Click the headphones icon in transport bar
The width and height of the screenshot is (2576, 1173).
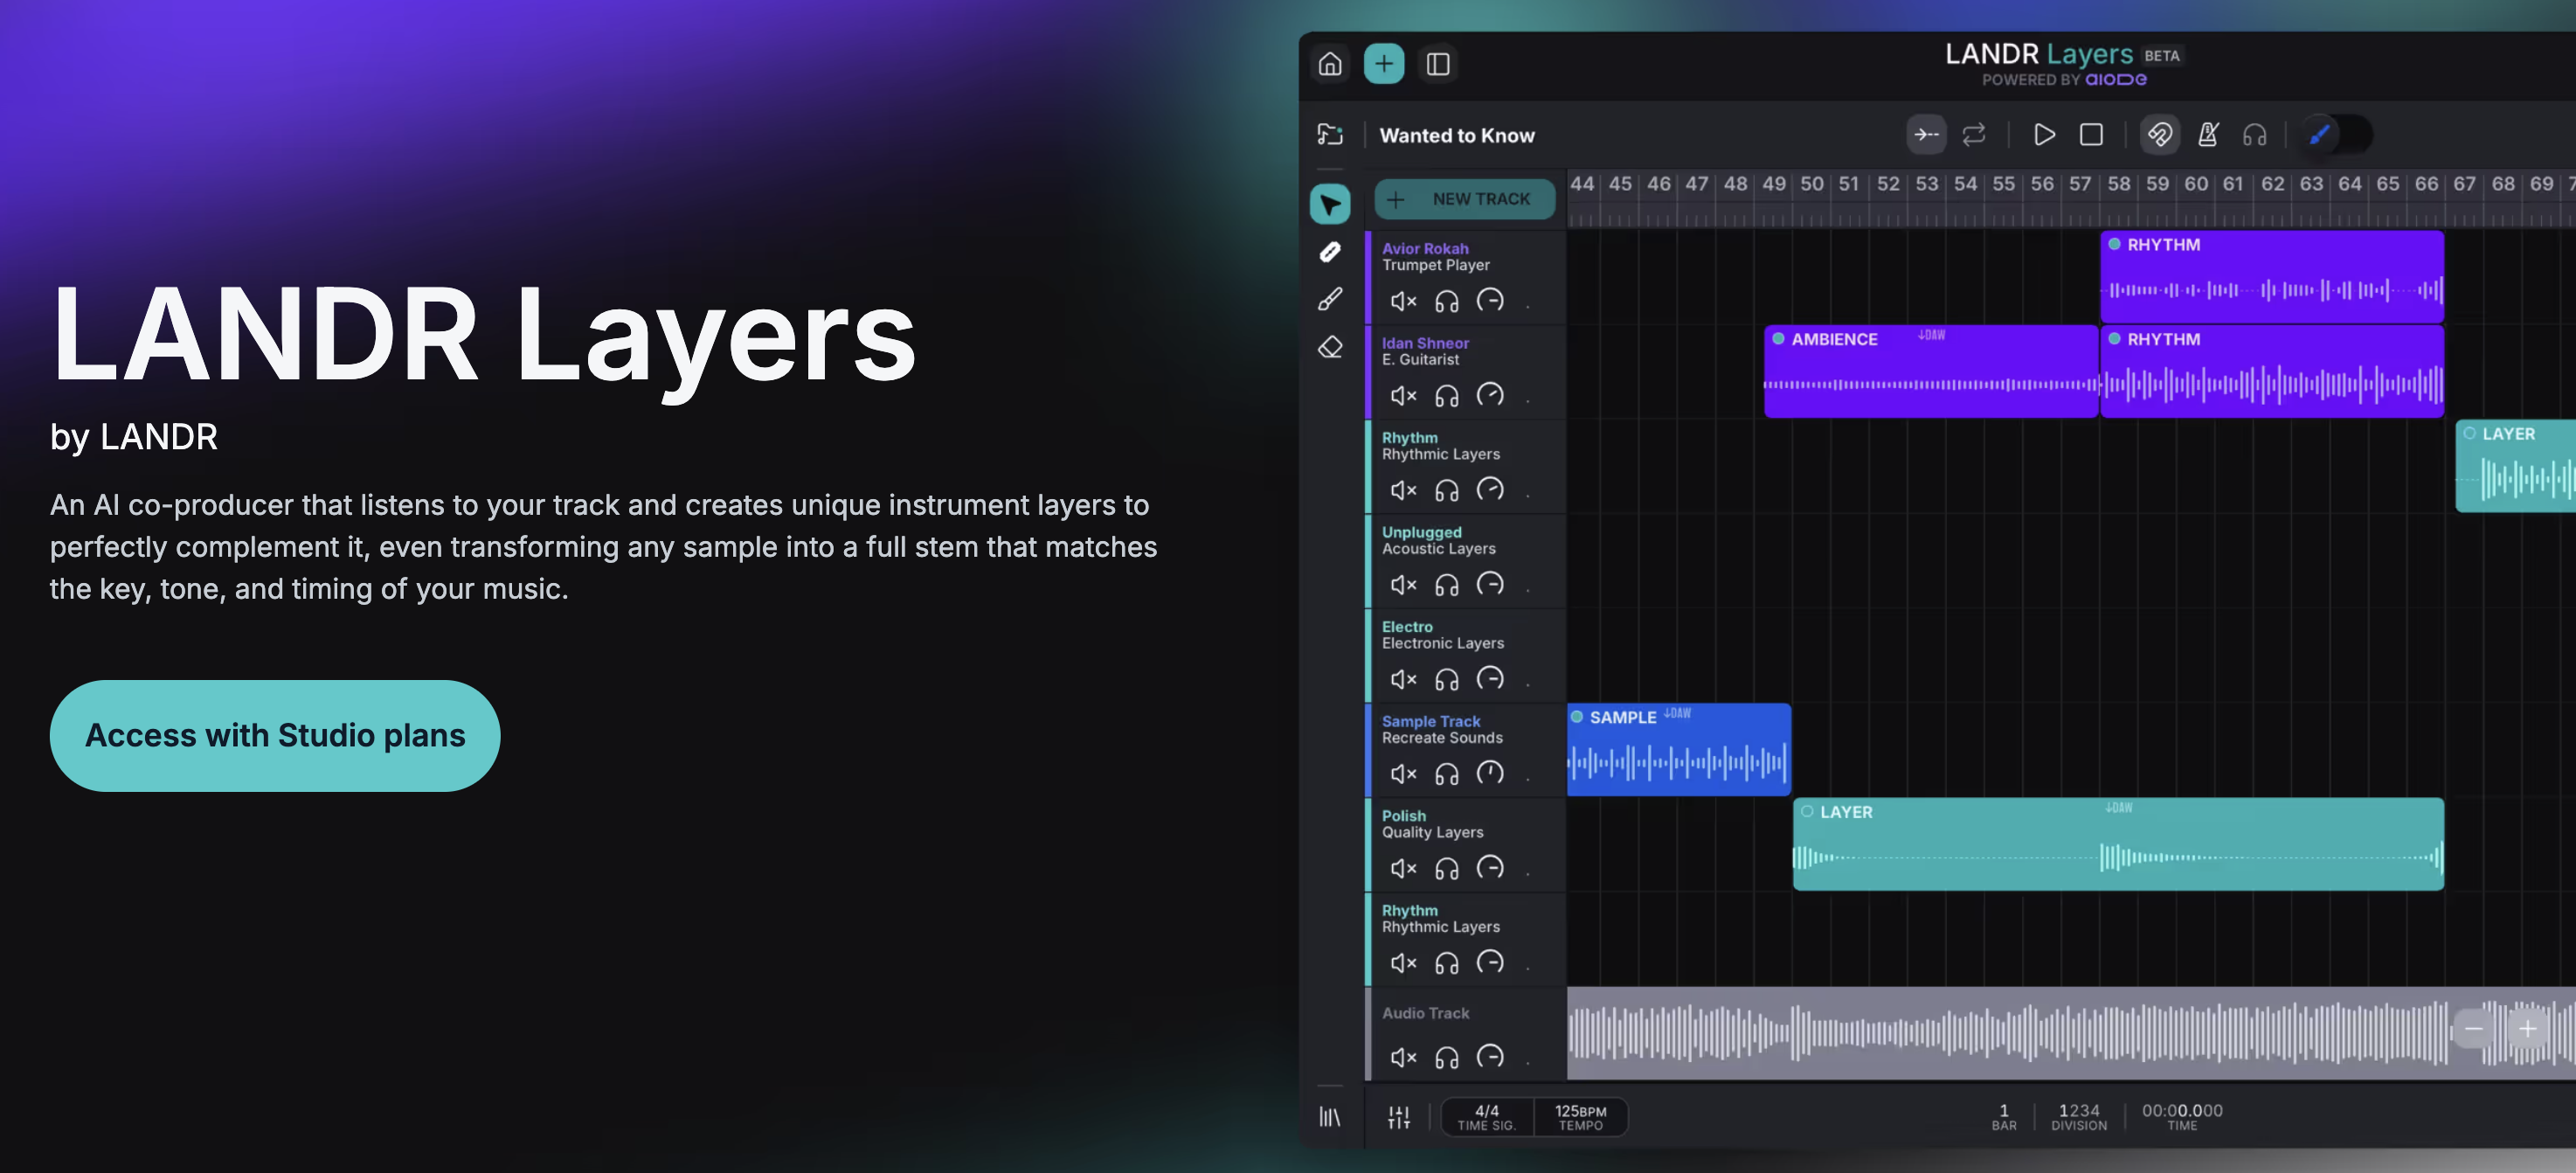[x=2255, y=134]
